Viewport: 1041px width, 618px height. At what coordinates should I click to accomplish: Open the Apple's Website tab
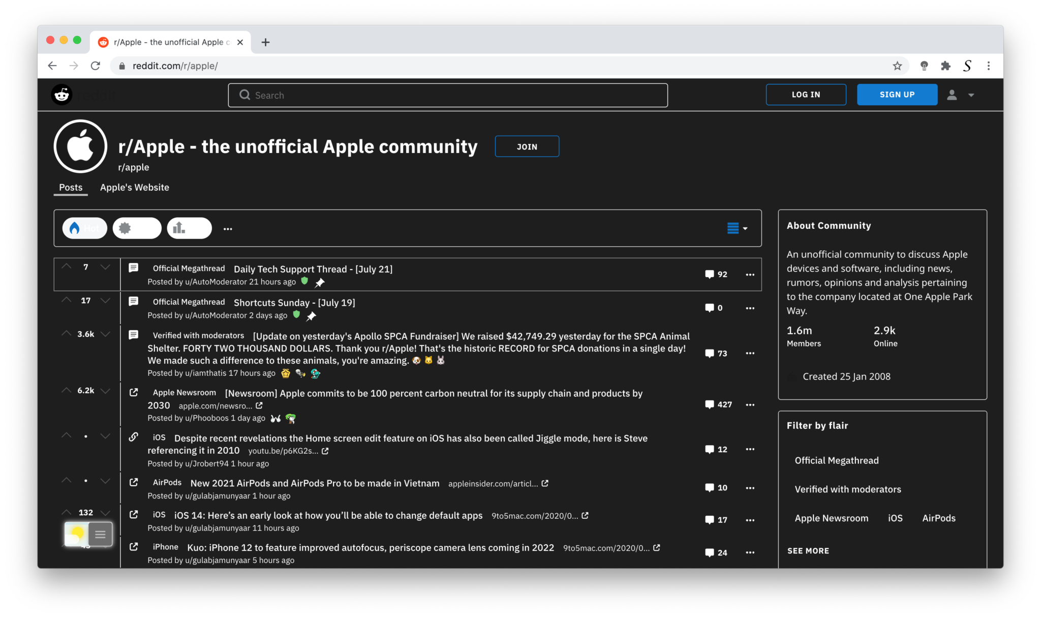[x=135, y=187]
